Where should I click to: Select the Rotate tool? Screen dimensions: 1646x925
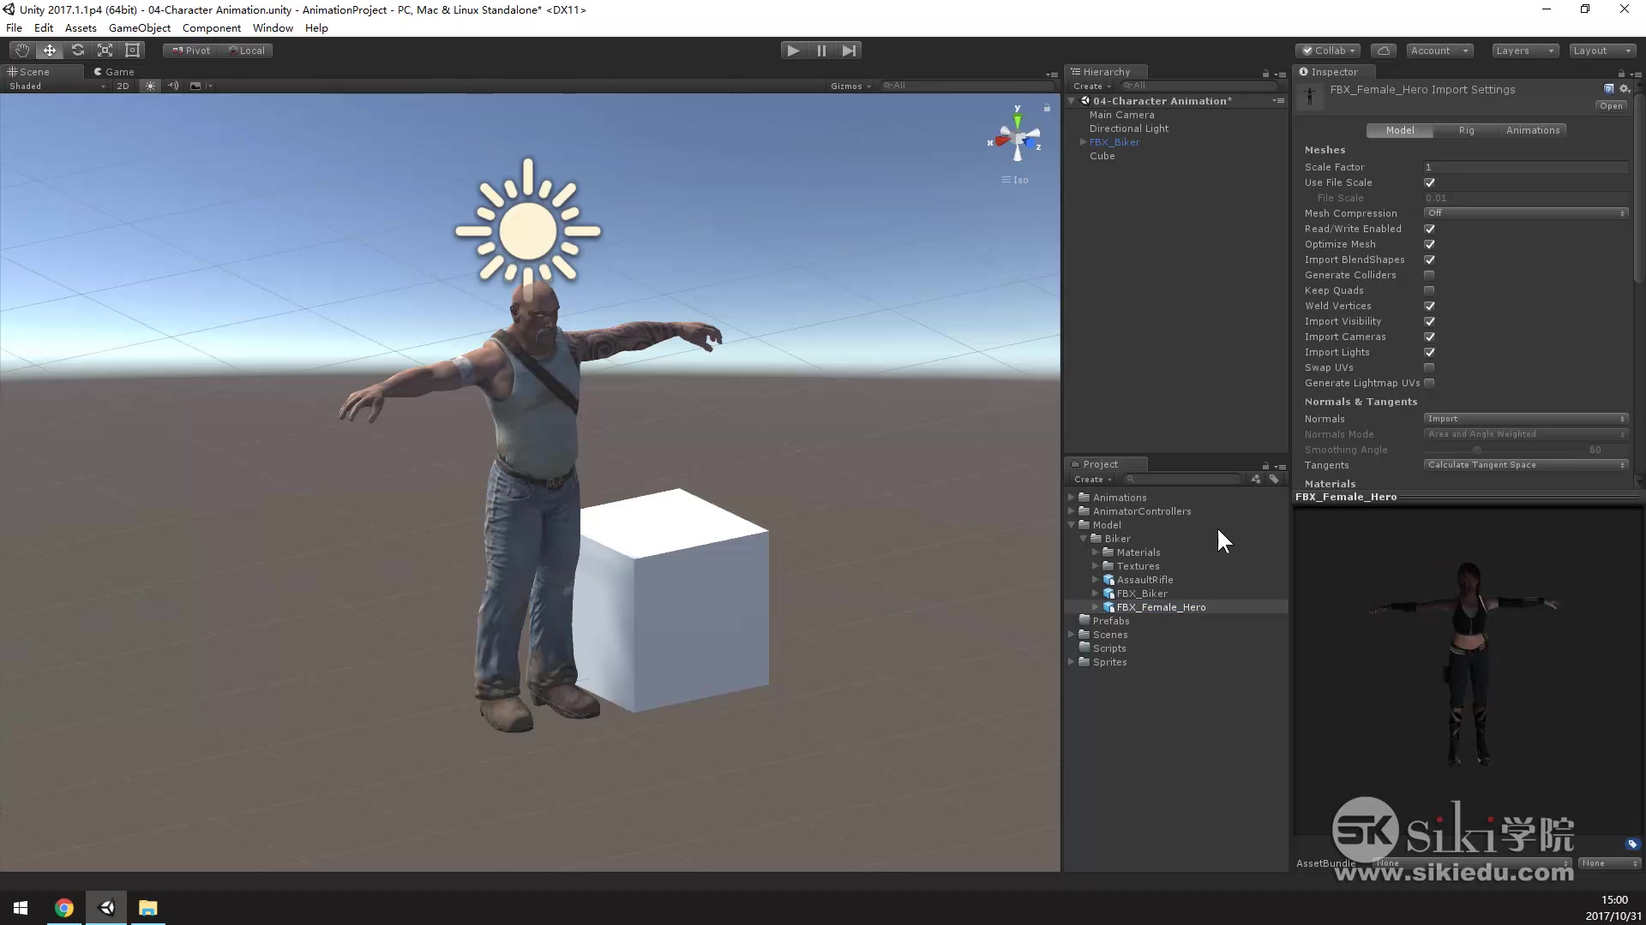[77, 50]
